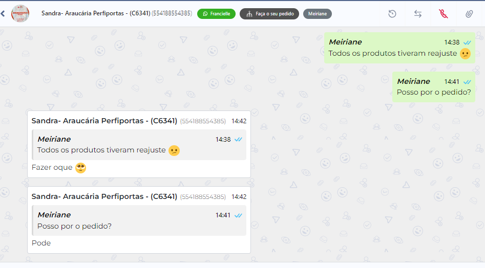Click the green Francielle WhatsApp tag
The width and height of the screenshot is (485, 268).
[216, 14]
